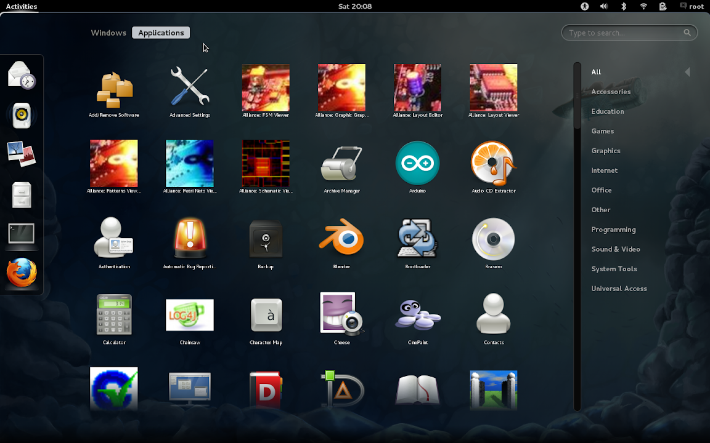710x443 pixels.
Task: Launch Audio CD Extractor
Action: point(494,166)
